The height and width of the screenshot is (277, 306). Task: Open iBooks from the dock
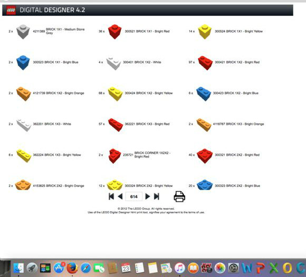193,268
